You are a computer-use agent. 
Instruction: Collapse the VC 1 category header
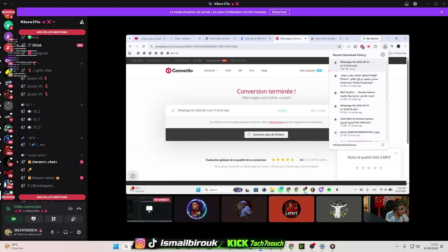pyautogui.click(x=28, y=105)
